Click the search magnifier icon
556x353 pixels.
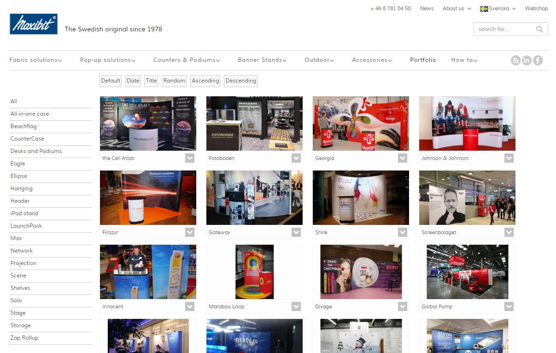coord(539,29)
